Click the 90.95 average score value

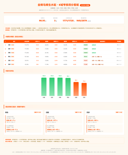(x=42, y=21)
